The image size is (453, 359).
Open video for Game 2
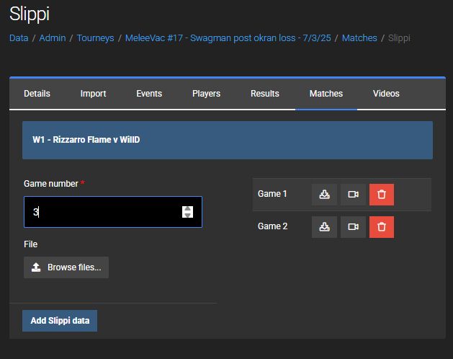[353, 227]
